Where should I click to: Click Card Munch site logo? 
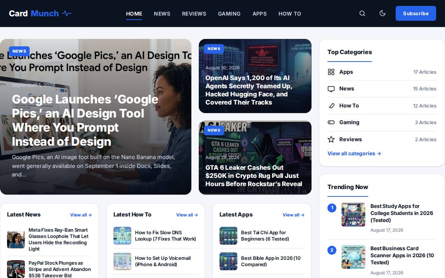tap(40, 13)
